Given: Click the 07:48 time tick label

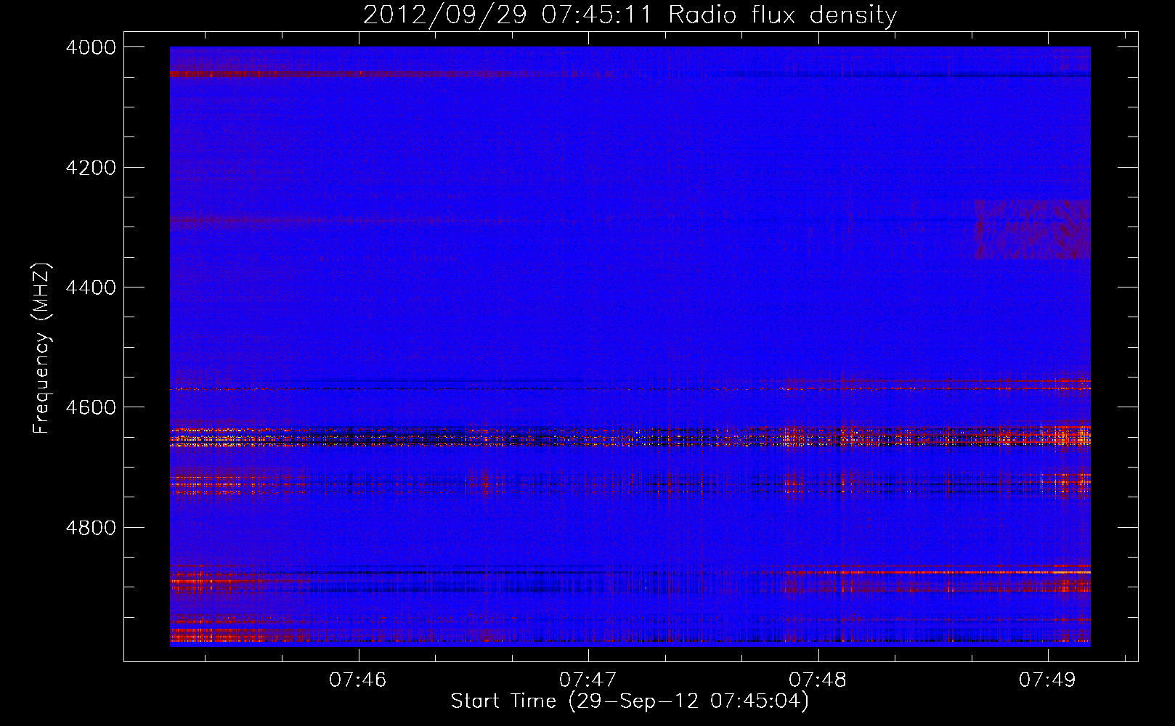Looking at the screenshot, I should click(818, 680).
